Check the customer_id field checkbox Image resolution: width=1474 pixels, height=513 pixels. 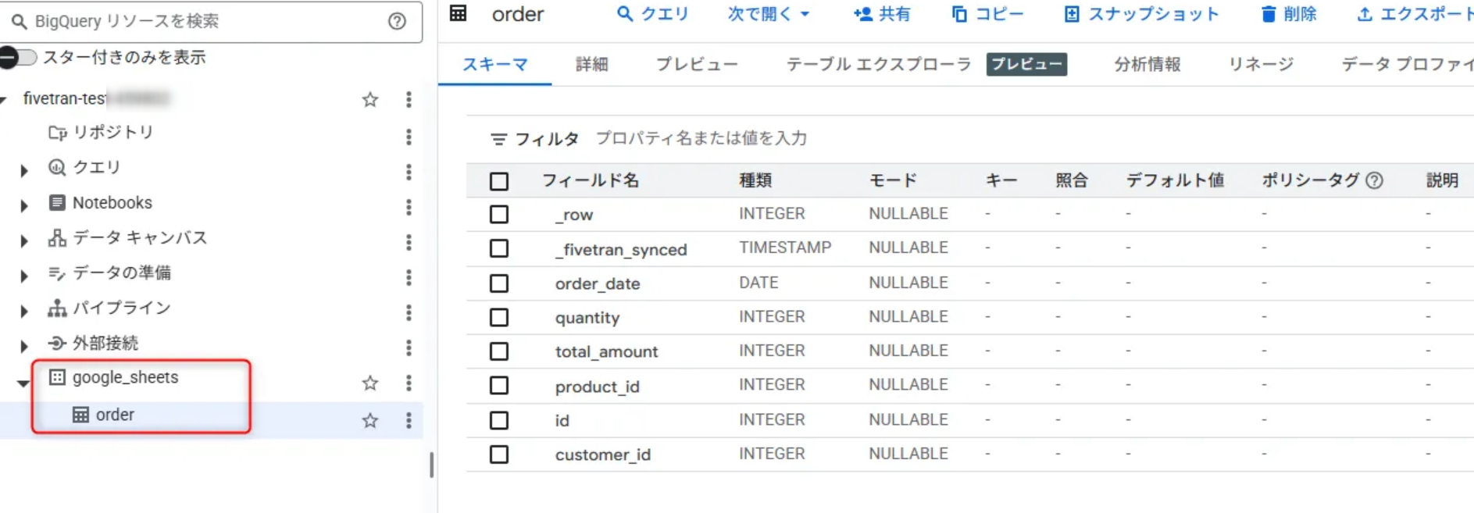(x=499, y=454)
